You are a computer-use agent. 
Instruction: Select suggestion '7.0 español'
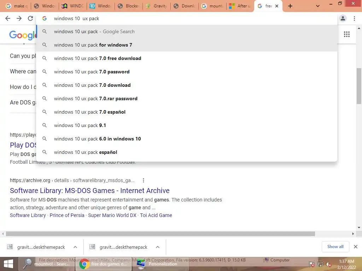187,112
